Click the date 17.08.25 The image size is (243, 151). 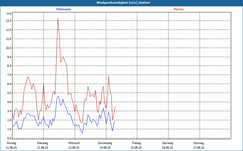click(199, 148)
